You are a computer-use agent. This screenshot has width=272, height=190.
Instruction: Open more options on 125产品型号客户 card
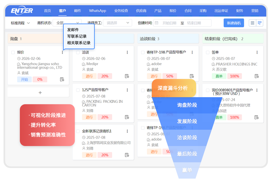click(127, 90)
